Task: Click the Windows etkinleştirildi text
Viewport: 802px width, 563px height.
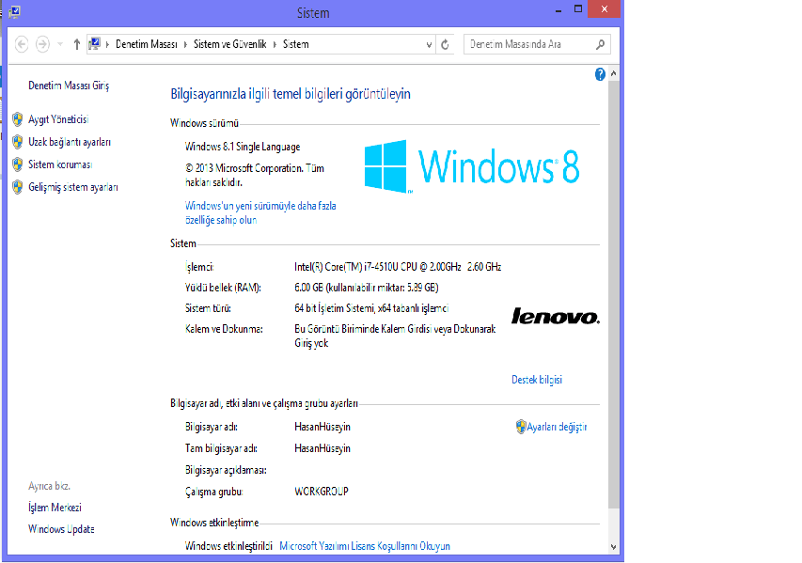Action: click(228, 546)
